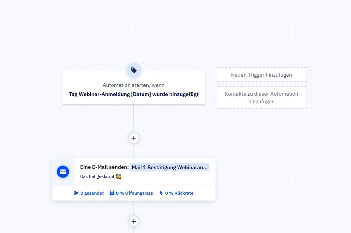Add a step via plus below trigger

point(133,138)
